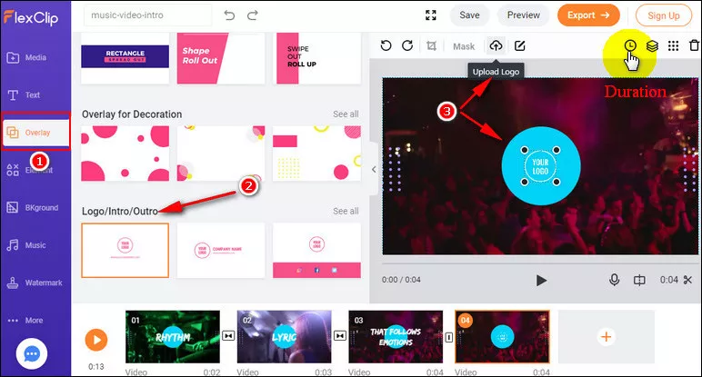Edit the project name field music-video-intro

147,15
